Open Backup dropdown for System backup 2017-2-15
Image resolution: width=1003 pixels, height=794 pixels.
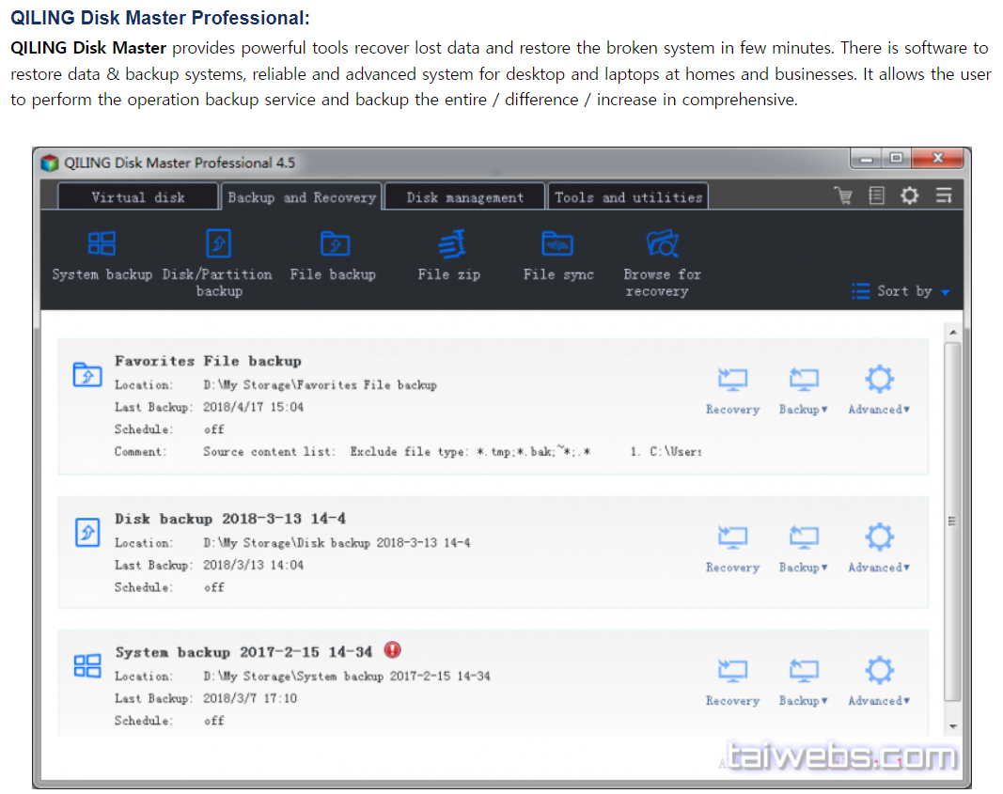pos(804,683)
